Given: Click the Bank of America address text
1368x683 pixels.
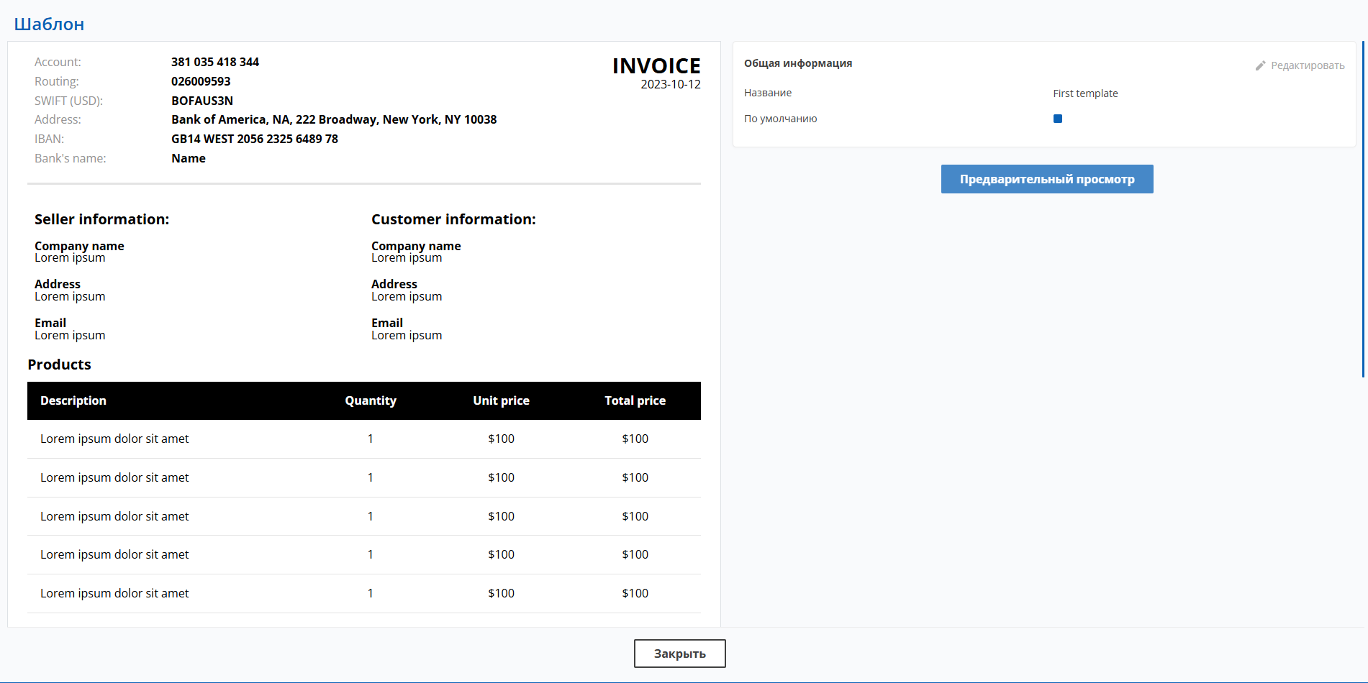Looking at the screenshot, I should 334,119.
